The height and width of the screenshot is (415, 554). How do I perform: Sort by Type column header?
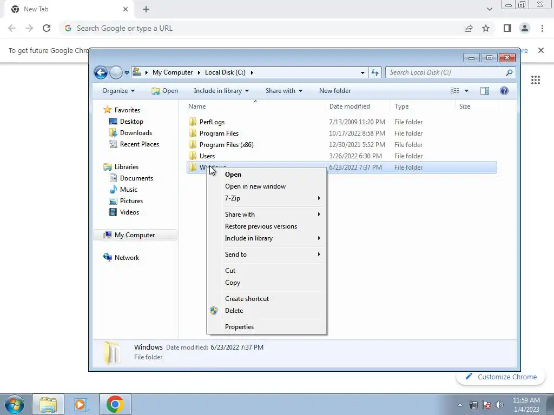(x=423, y=106)
